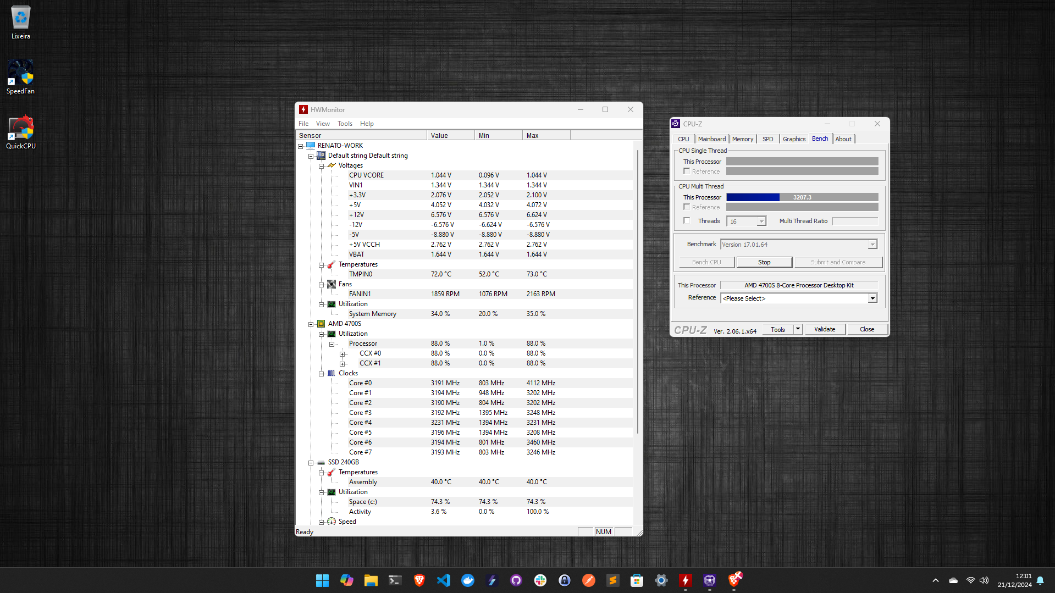This screenshot has height=593, width=1055.
Task: Click the AMD 4700S processor chip icon
Action: [321, 324]
